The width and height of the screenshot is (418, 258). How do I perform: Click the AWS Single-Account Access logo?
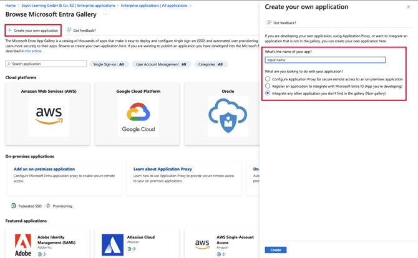pyautogui.click(x=202, y=244)
